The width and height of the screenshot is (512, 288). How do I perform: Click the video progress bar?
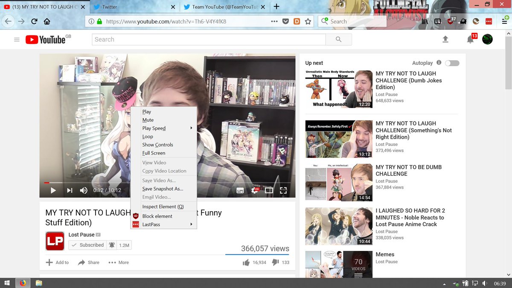pyautogui.click(x=167, y=183)
